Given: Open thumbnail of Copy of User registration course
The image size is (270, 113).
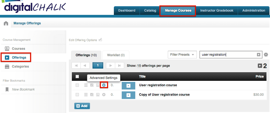Looking at the screenshot, I should point(128,95).
